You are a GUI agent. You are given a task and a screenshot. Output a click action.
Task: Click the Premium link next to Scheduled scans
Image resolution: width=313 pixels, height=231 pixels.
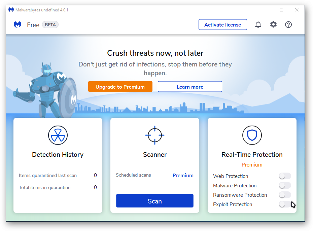[183, 176]
